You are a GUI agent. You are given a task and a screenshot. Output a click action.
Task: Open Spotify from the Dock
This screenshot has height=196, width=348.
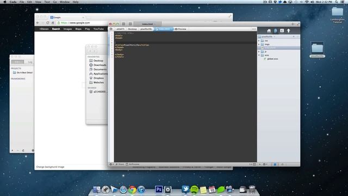click(194, 189)
